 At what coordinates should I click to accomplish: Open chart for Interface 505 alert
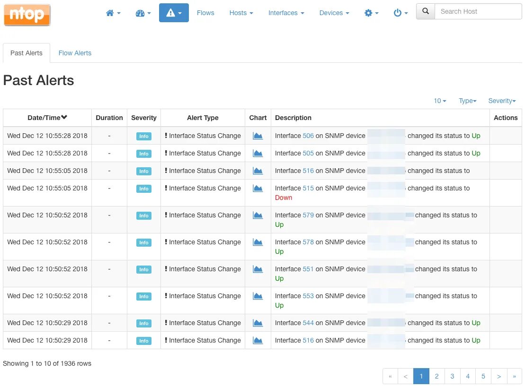(258, 153)
